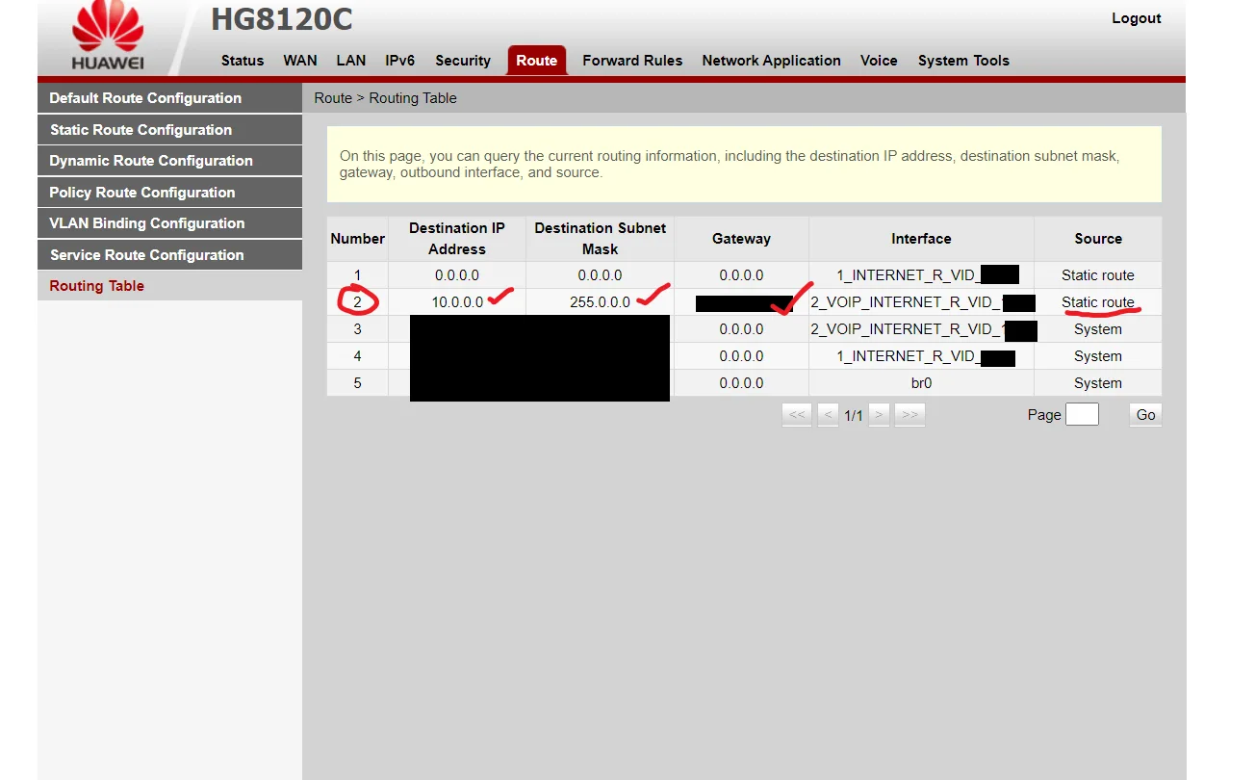Open the System Tools tab
The width and height of the screenshot is (1255, 780).
[x=962, y=61]
